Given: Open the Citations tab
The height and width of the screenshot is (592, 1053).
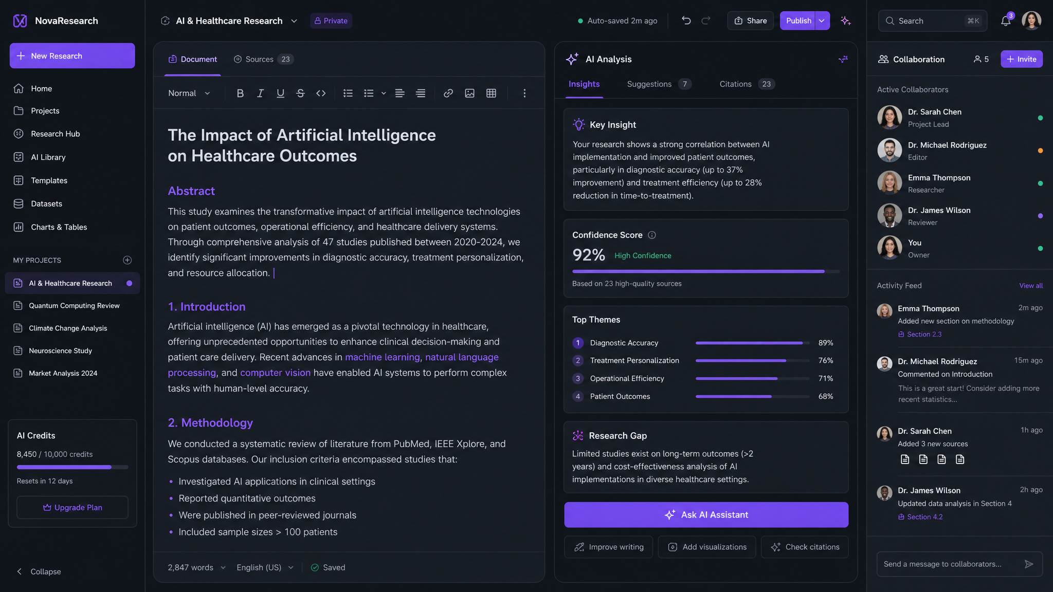Looking at the screenshot, I should click(747, 84).
